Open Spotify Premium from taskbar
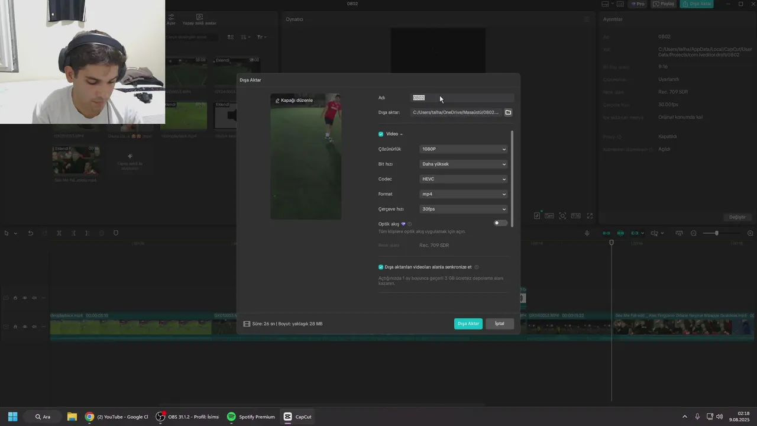 [251, 417]
